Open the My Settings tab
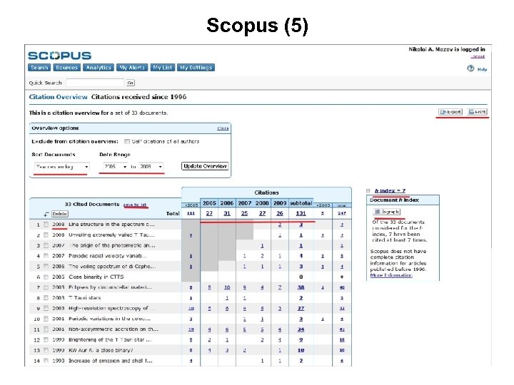 click(196, 68)
